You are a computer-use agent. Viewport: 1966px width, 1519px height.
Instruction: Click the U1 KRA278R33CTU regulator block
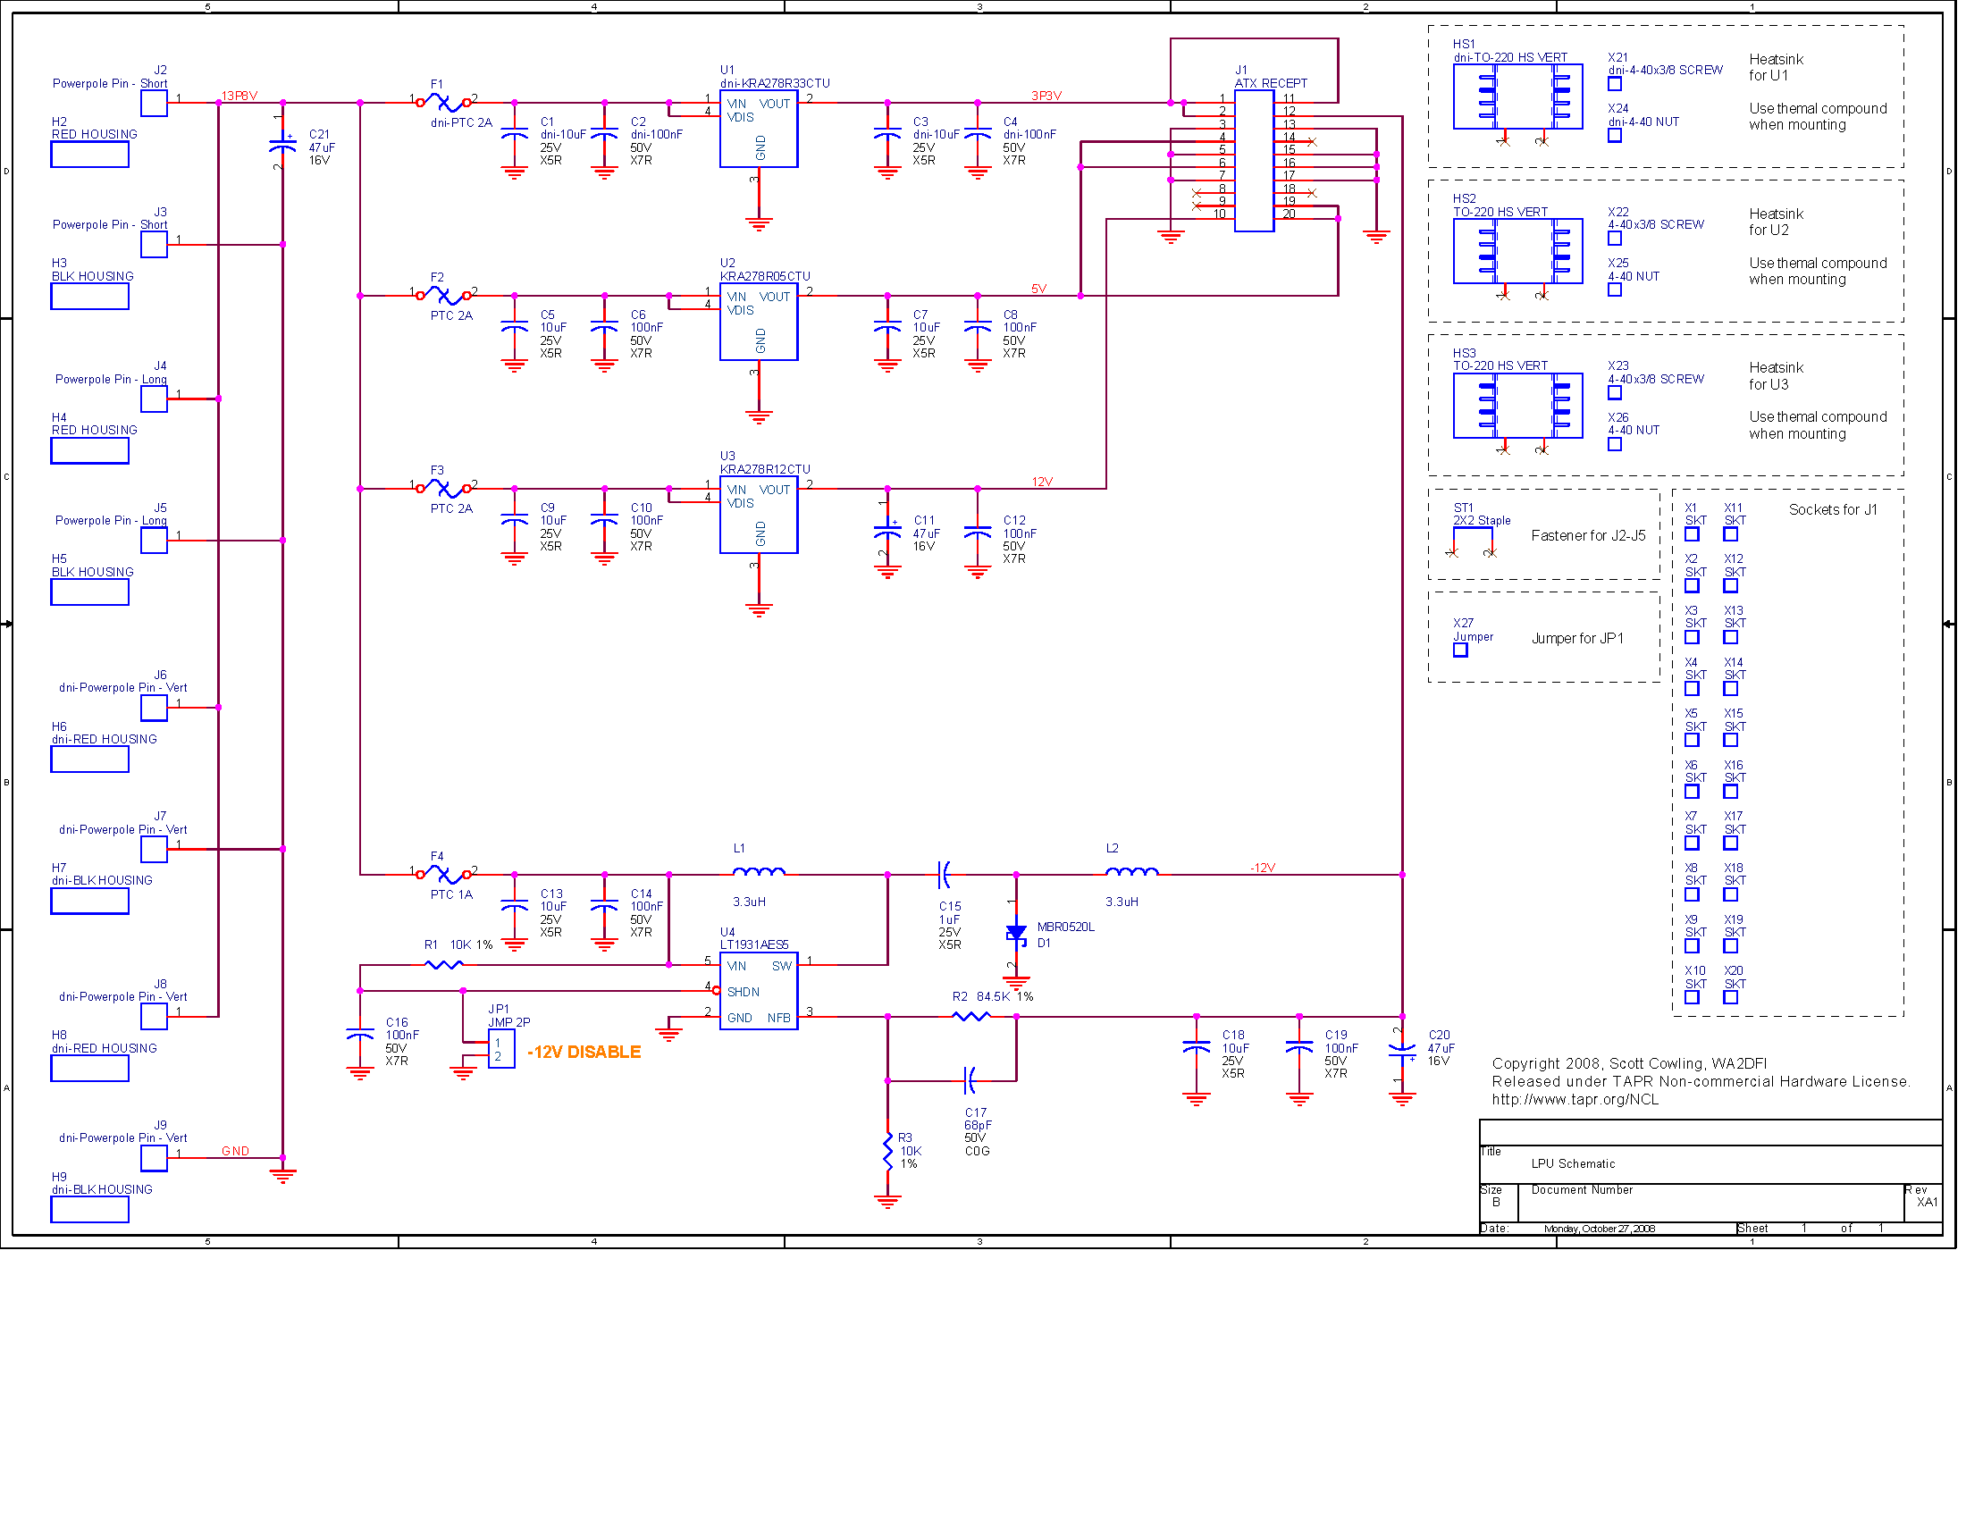pyautogui.click(x=758, y=130)
